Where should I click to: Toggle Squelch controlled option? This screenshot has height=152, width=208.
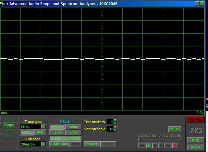coord(65,138)
